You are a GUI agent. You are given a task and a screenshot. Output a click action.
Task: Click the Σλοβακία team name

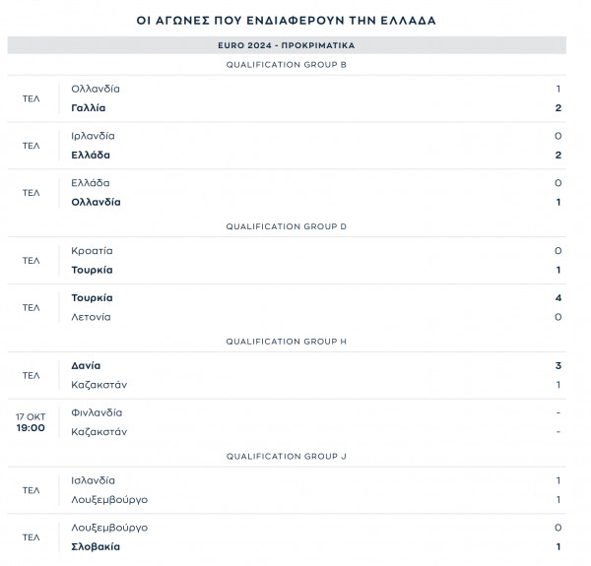tap(96, 546)
